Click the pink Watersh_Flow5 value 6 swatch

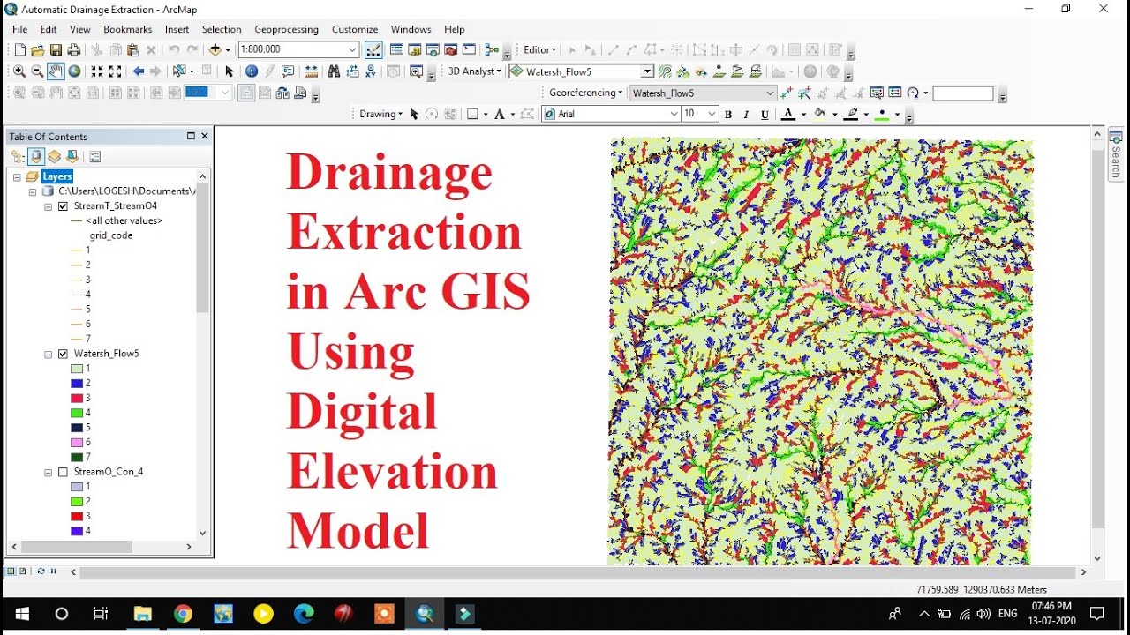77,443
